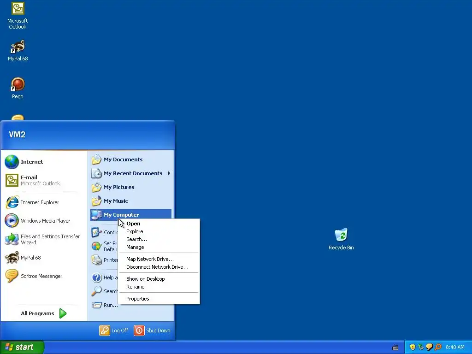The image size is (472, 354).
Task: Open Search magnifier icon in Start menu
Action: click(96, 291)
